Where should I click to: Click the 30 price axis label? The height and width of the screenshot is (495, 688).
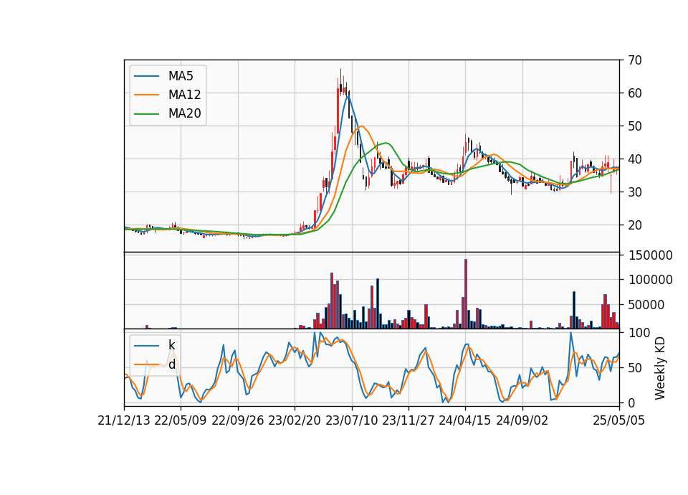click(x=634, y=192)
